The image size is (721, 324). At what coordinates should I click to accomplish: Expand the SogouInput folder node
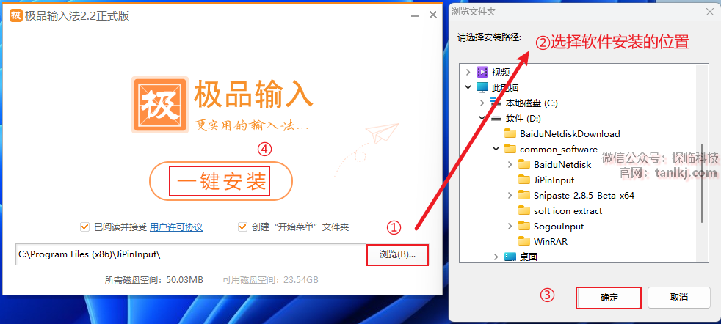[x=510, y=226]
